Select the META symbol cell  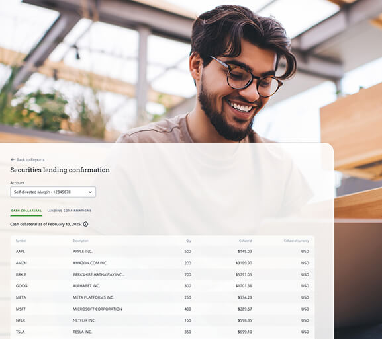pyautogui.click(x=21, y=297)
